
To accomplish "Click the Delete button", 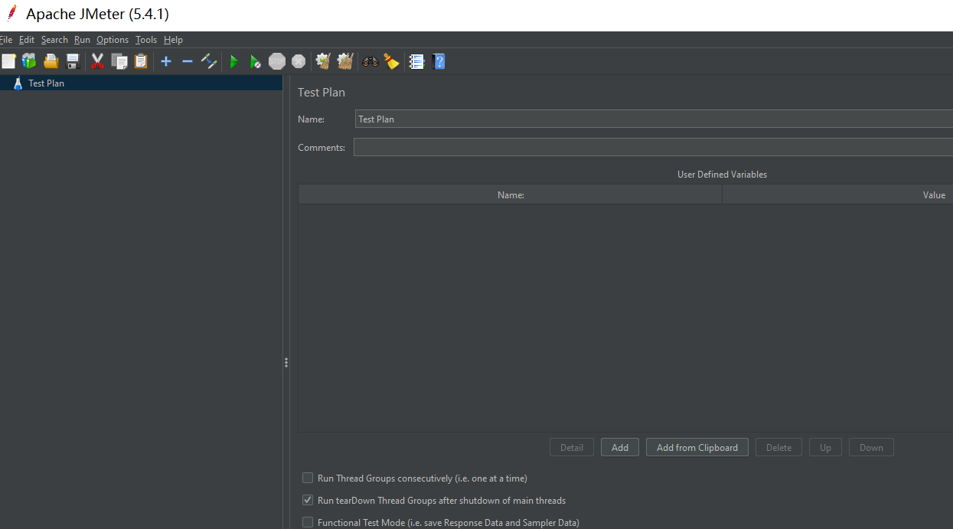I will point(778,447).
